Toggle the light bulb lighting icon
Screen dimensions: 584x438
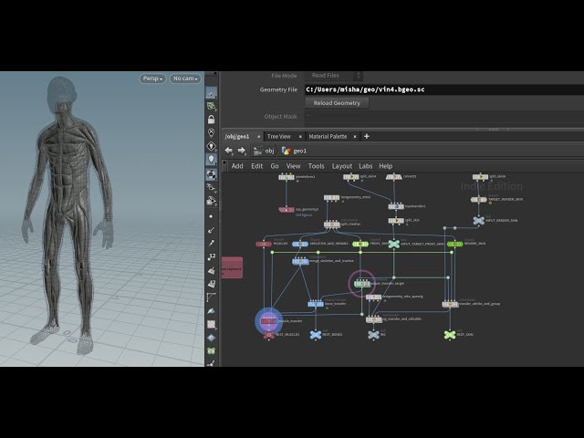coord(211,160)
